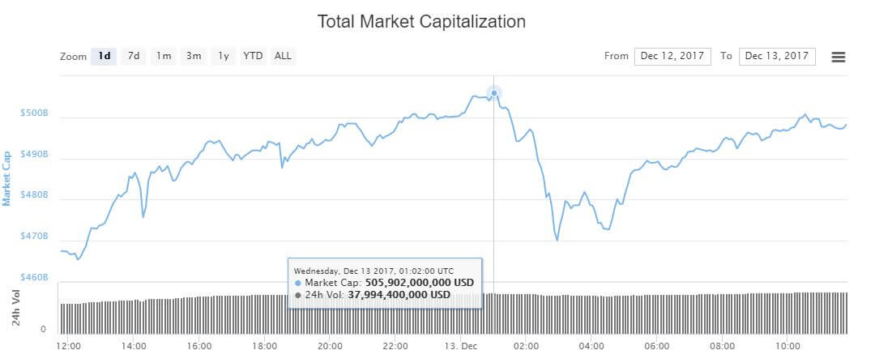
Task: Click the Total Market Capitalization title
Action: click(421, 22)
